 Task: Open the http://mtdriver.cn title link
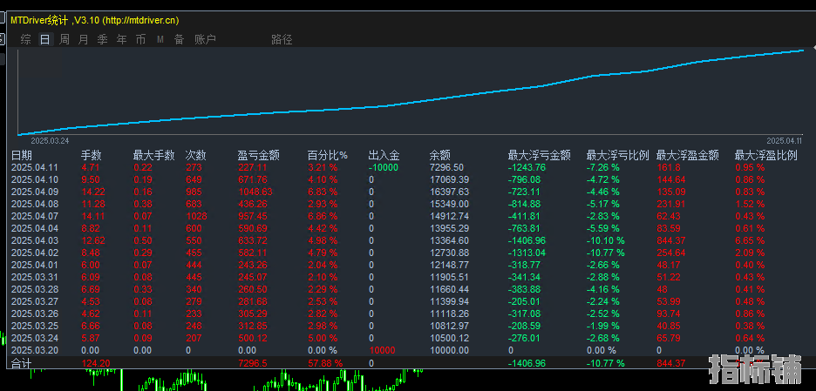(x=141, y=20)
